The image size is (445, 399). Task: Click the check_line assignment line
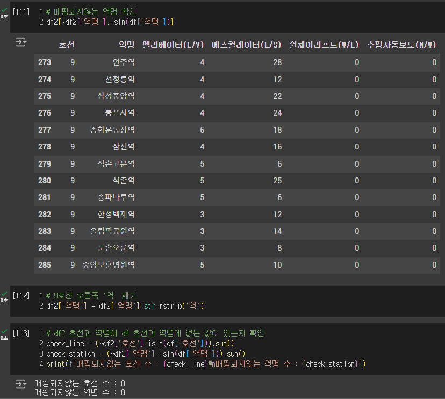pyautogui.click(x=140, y=344)
